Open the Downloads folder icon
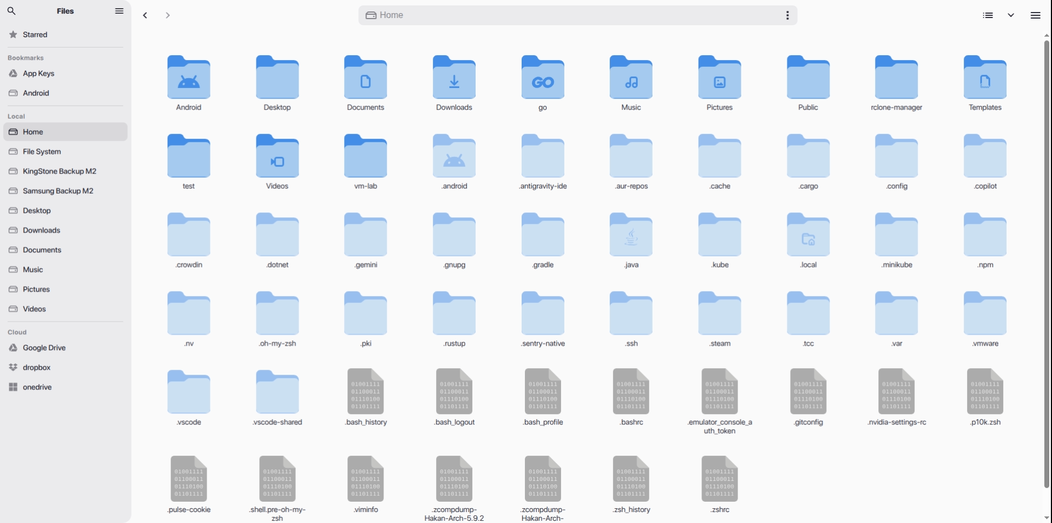 (x=454, y=77)
